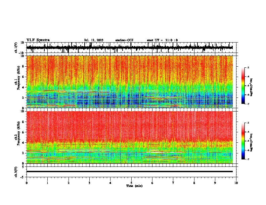This screenshot has width=266, height=205.
Task: Click time axis tick label "5"
Action: click(x=131, y=183)
